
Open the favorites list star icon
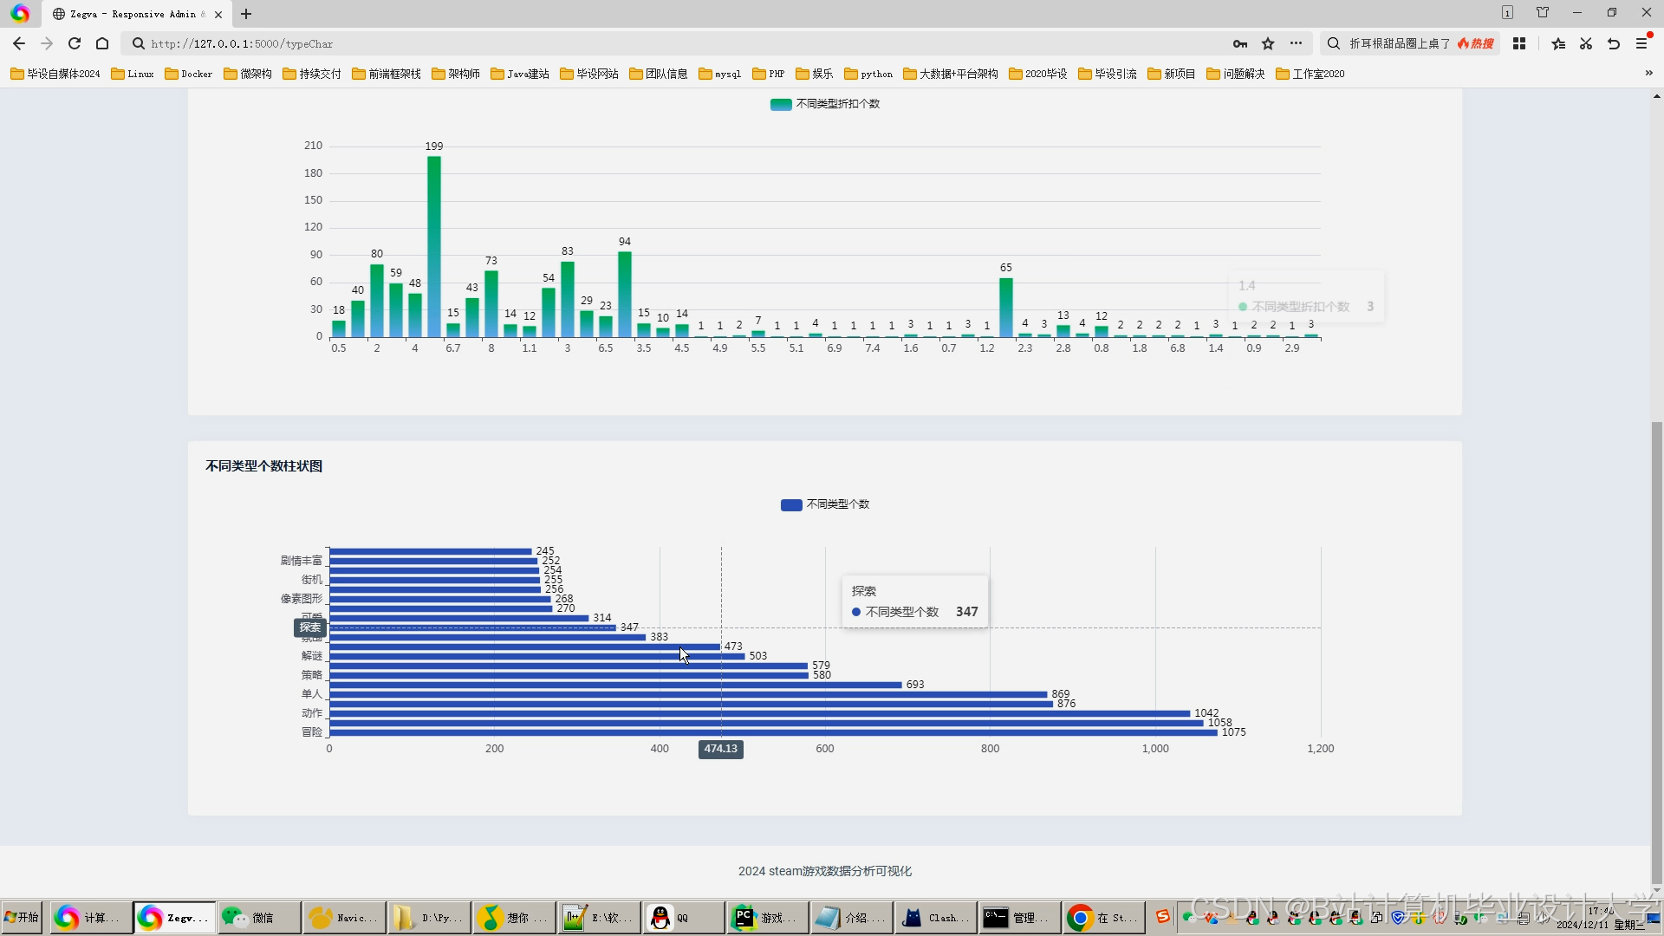point(1558,43)
